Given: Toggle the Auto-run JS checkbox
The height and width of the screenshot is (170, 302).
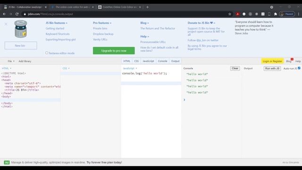Looking at the screenshot, I should [x=299, y=68].
